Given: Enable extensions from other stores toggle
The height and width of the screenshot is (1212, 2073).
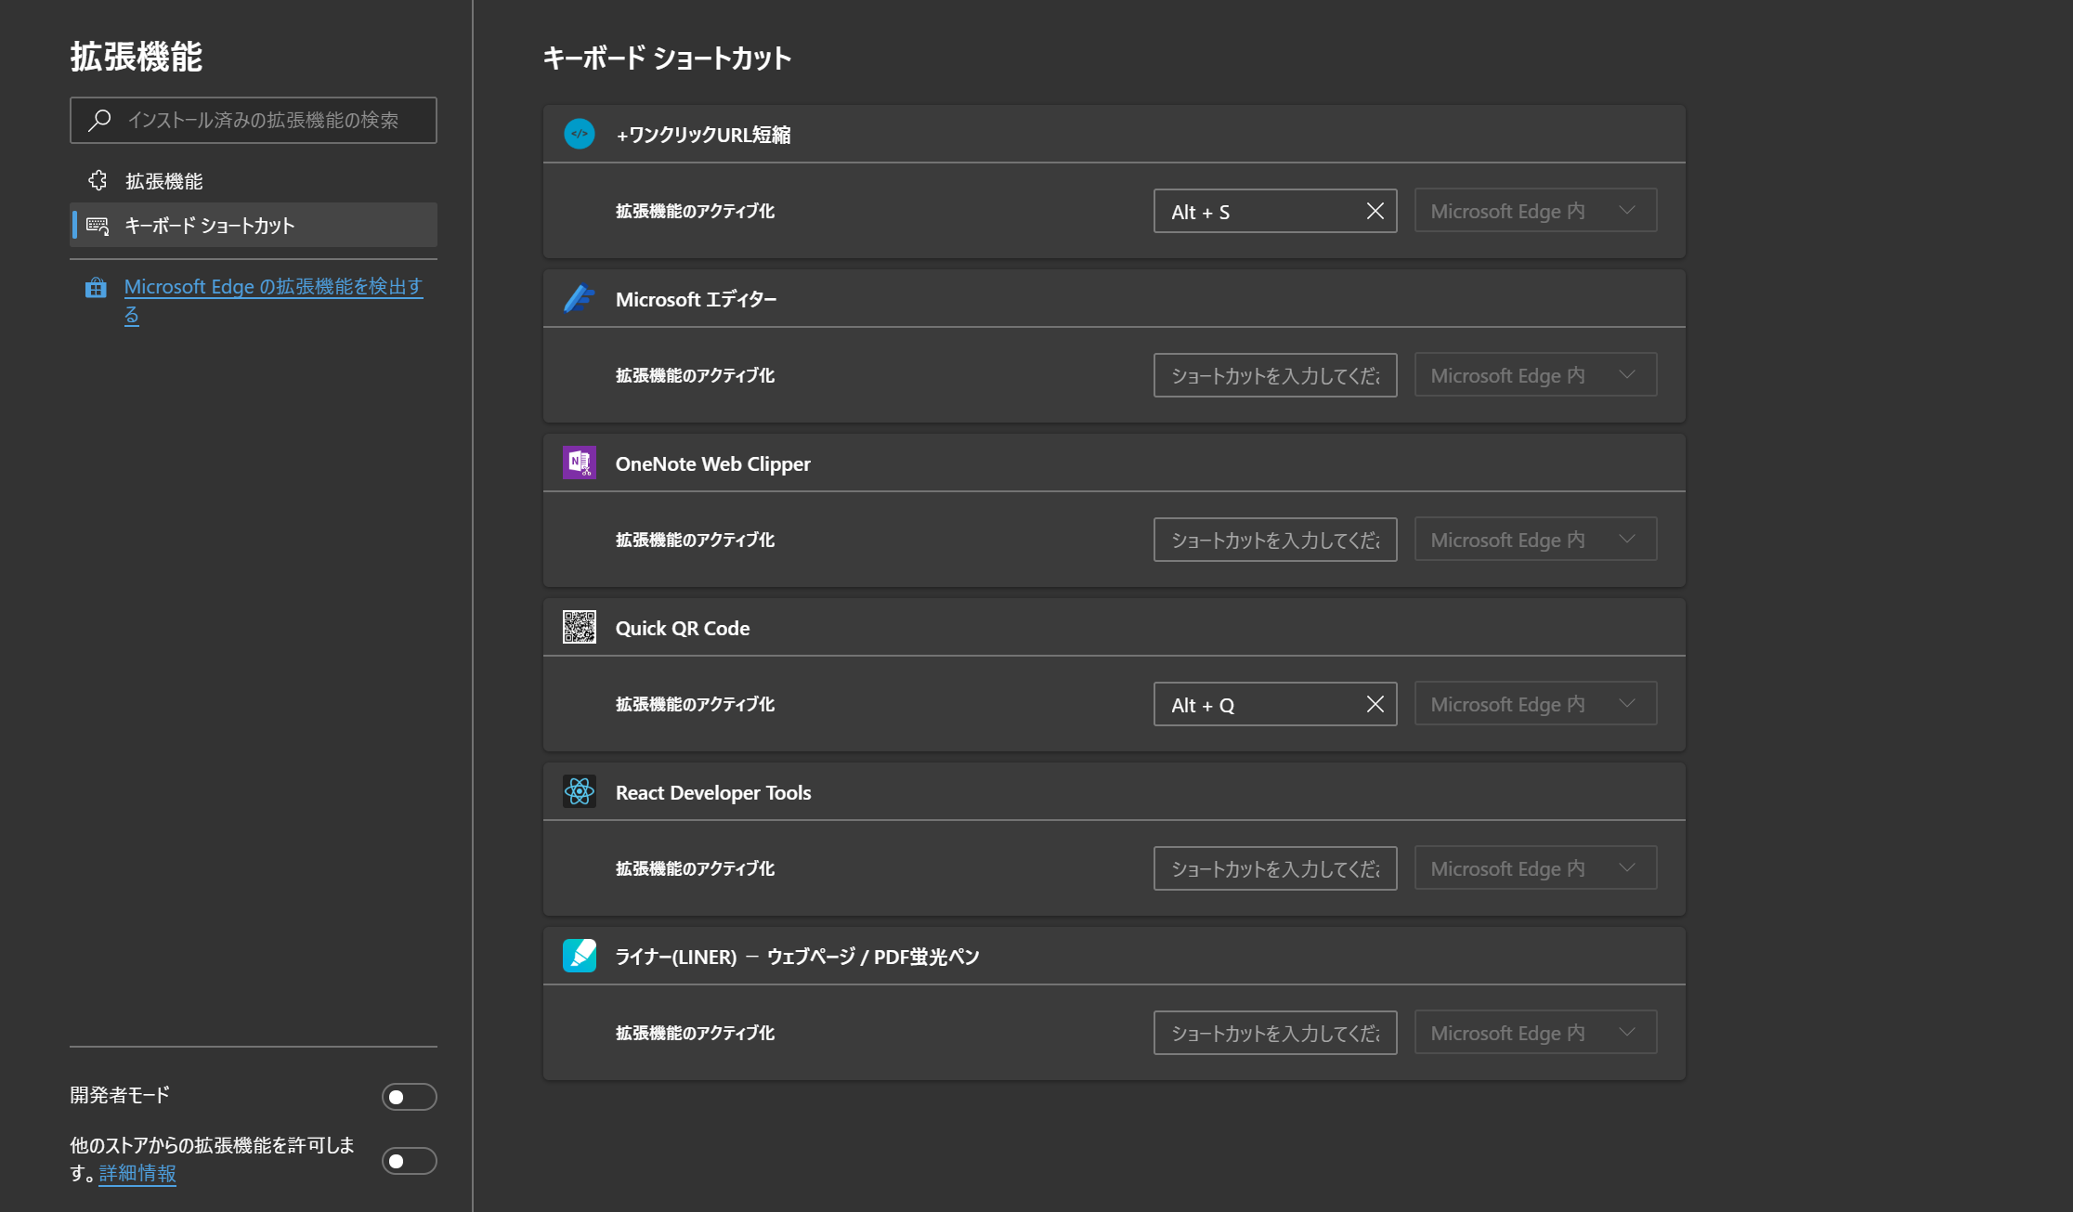Looking at the screenshot, I should (409, 1161).
